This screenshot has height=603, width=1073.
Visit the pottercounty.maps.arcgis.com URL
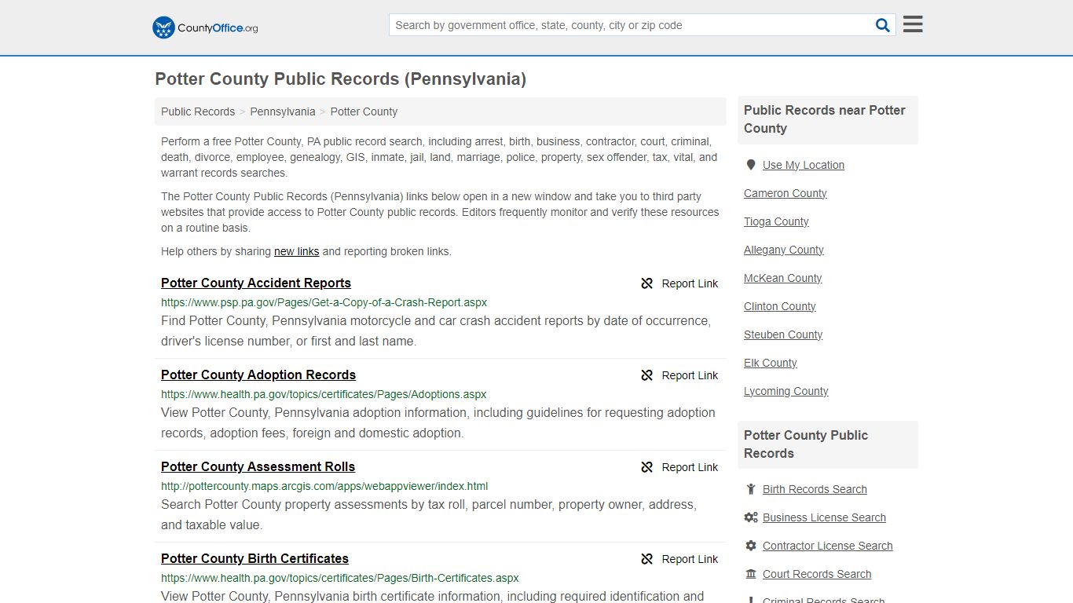point(324,486)
